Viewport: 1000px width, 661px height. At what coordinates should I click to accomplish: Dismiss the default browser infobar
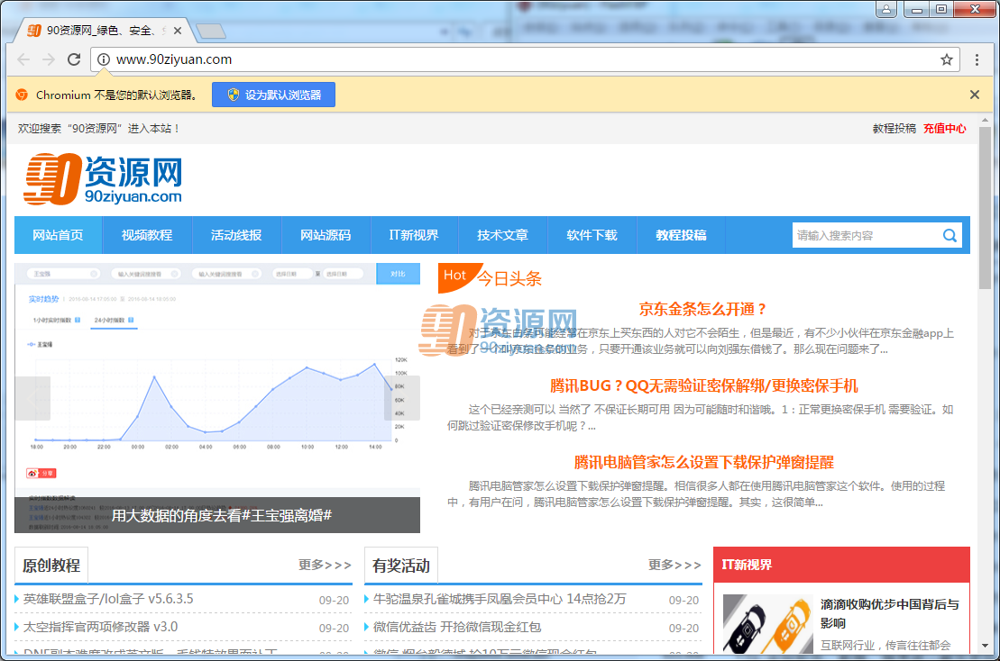click(x=974, y=95)
